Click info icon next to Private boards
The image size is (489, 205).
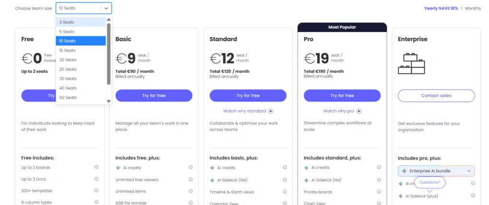(x=379, y=192)
